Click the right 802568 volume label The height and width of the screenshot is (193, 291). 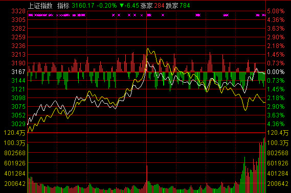coord(278,153)
